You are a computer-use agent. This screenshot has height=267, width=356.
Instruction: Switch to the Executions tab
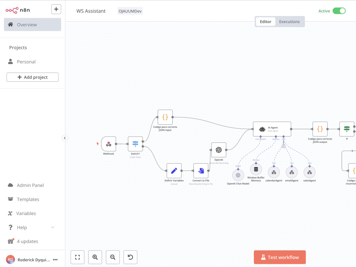click(x=289, y=22)
